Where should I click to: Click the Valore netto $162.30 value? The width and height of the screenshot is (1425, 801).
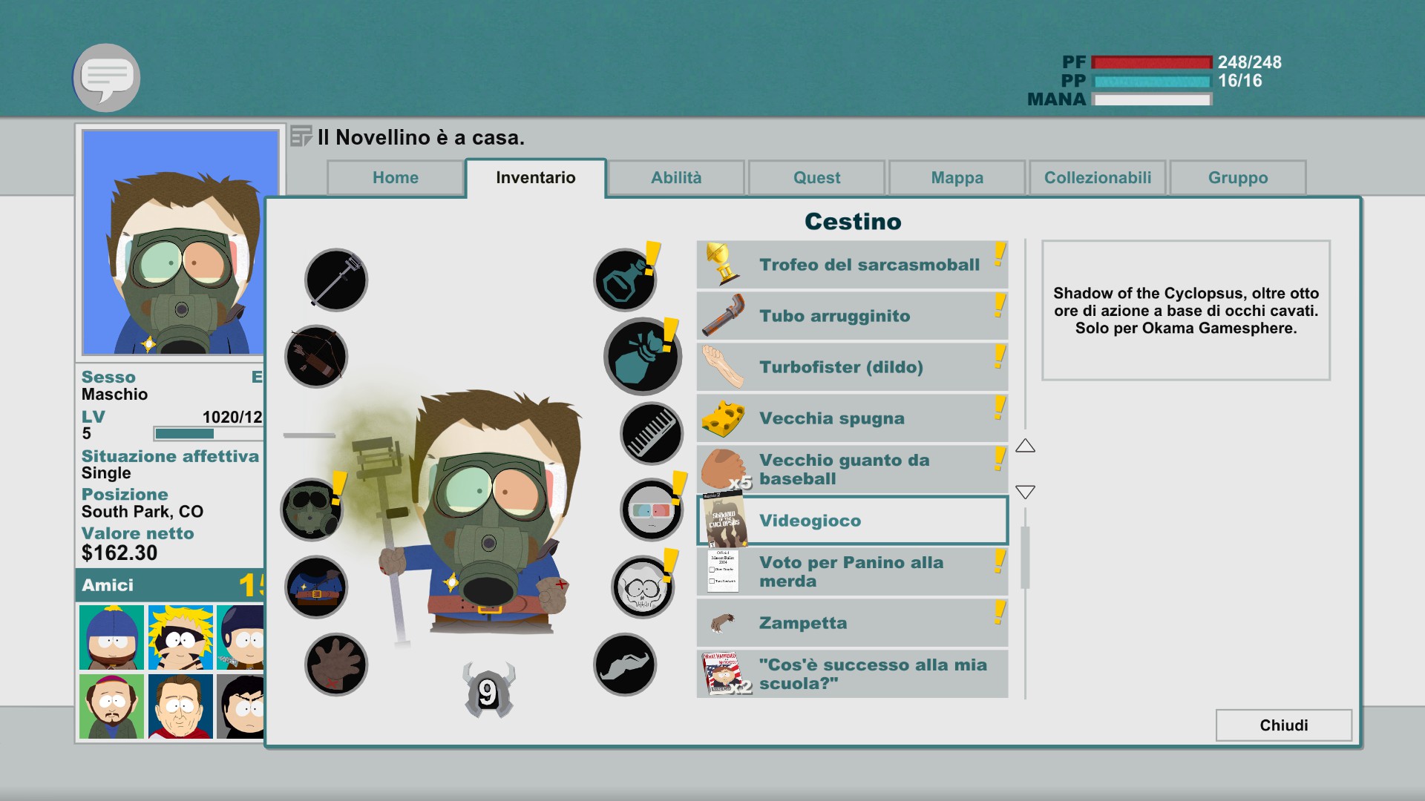(119, 553)
